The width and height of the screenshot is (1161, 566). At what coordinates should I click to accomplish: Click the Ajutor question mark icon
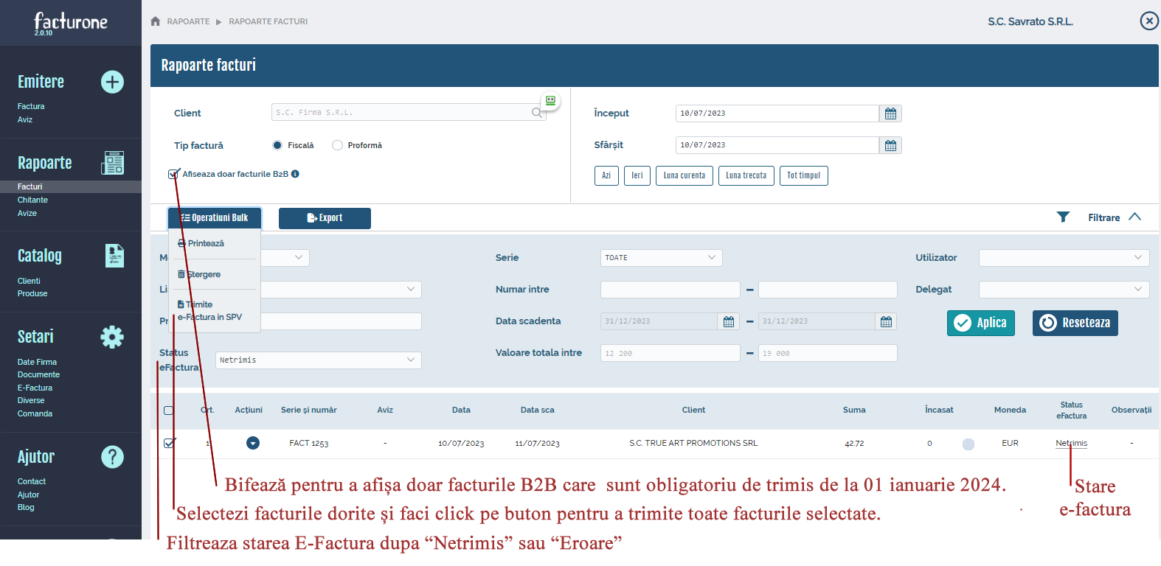click(x=112, y=457)
